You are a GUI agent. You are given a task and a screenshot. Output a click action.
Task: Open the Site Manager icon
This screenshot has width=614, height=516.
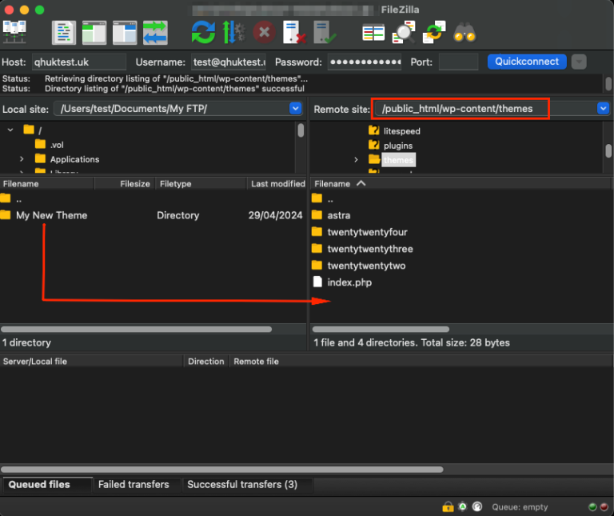(x=14, y=32)
